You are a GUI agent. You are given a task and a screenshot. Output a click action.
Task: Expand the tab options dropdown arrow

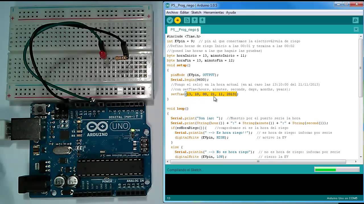click(x=356, y=29)
